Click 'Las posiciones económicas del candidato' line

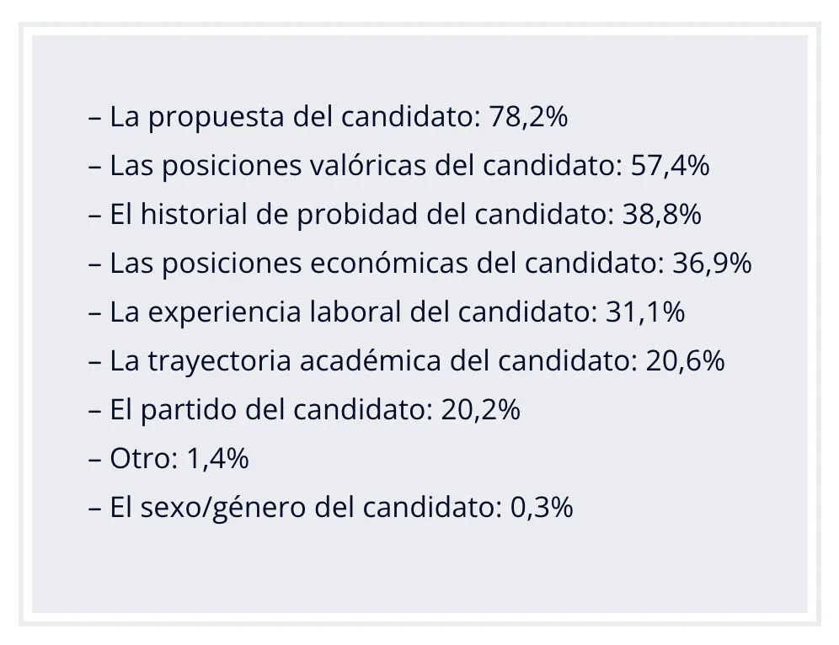click(420, 263)
